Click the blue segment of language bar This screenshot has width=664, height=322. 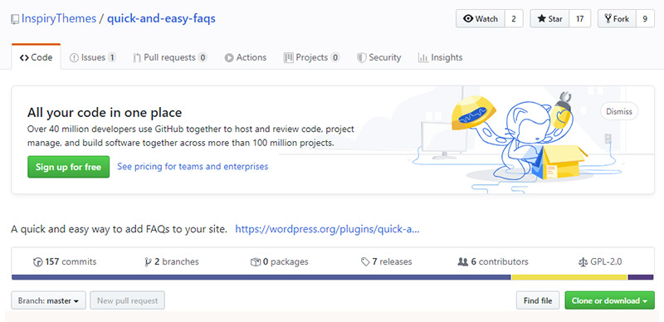coord(261,277)
